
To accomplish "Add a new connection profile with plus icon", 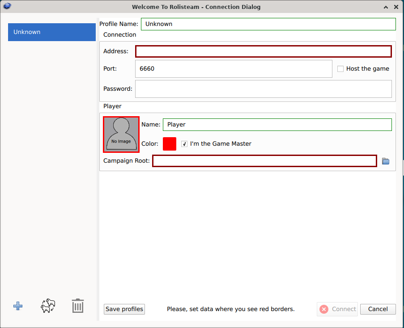I will [18, 306].
